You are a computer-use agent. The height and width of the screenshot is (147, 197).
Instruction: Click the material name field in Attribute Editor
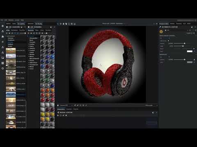click(x=177, y=30)
